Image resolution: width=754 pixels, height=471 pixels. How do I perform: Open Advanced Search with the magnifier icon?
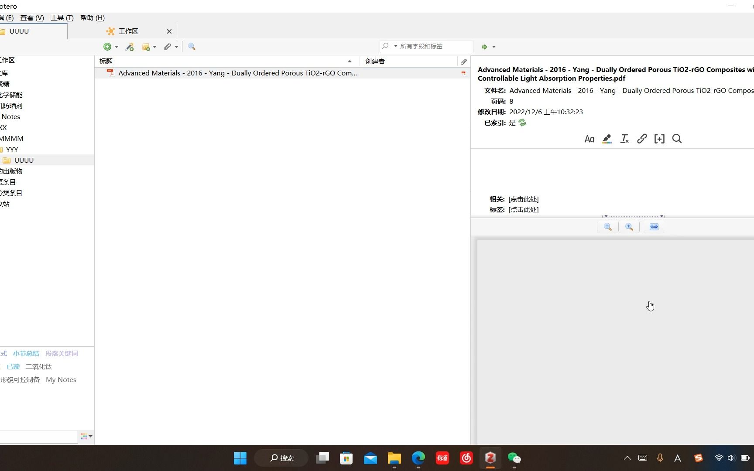pyautogui.click(x=192, y=47)
